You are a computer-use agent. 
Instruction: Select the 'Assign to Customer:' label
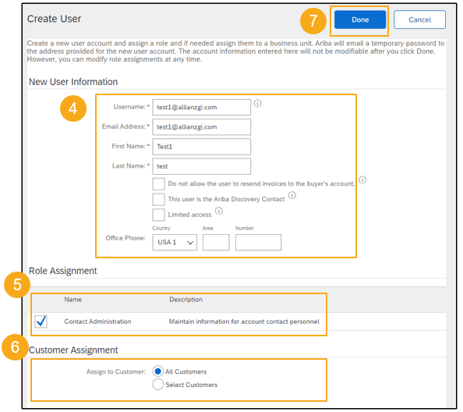click(116, 371)
